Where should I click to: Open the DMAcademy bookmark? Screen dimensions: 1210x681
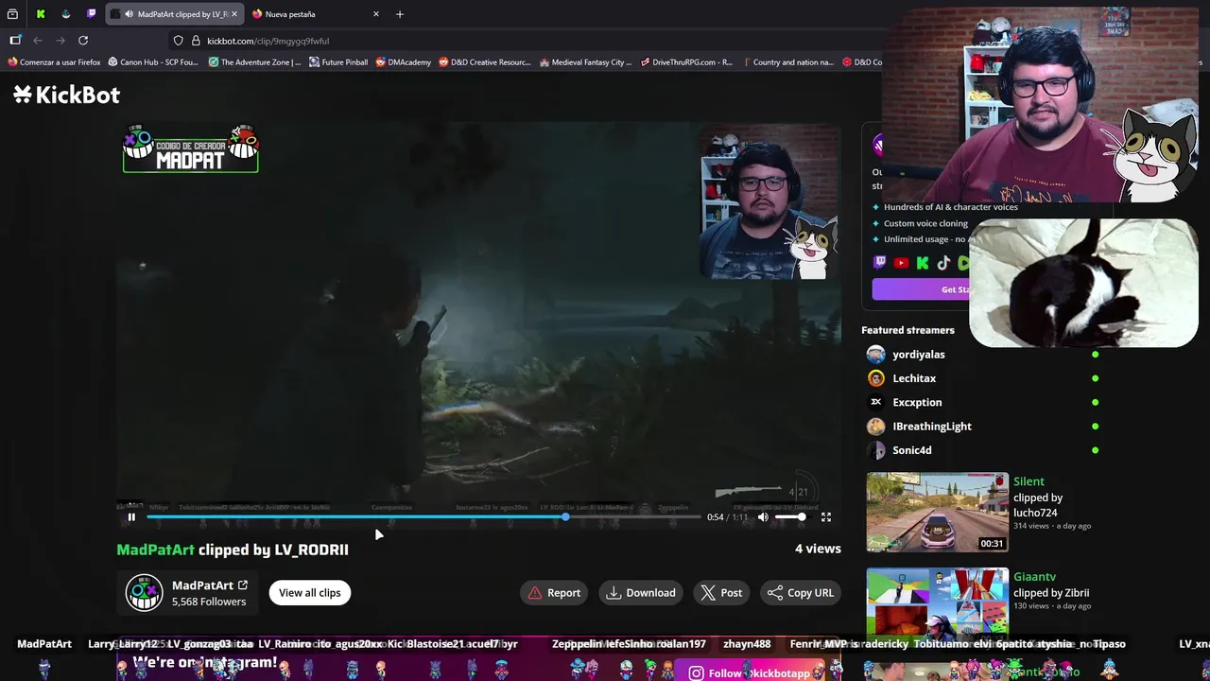point(403,62)
